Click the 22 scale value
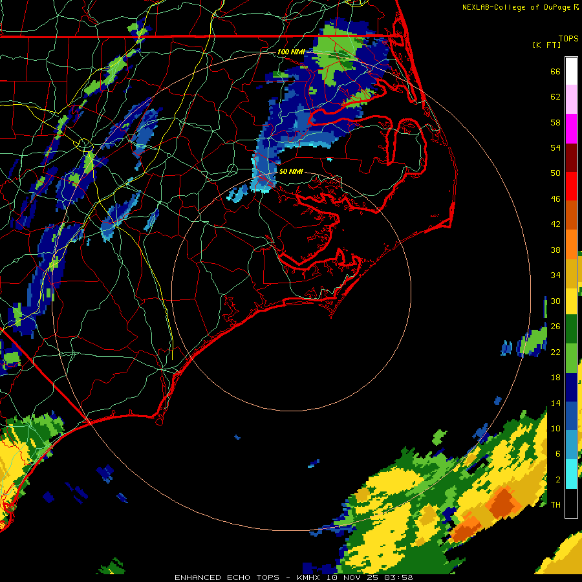Image resolution: width=582 pixels, height=582 pixels. (x=555, y=352)
